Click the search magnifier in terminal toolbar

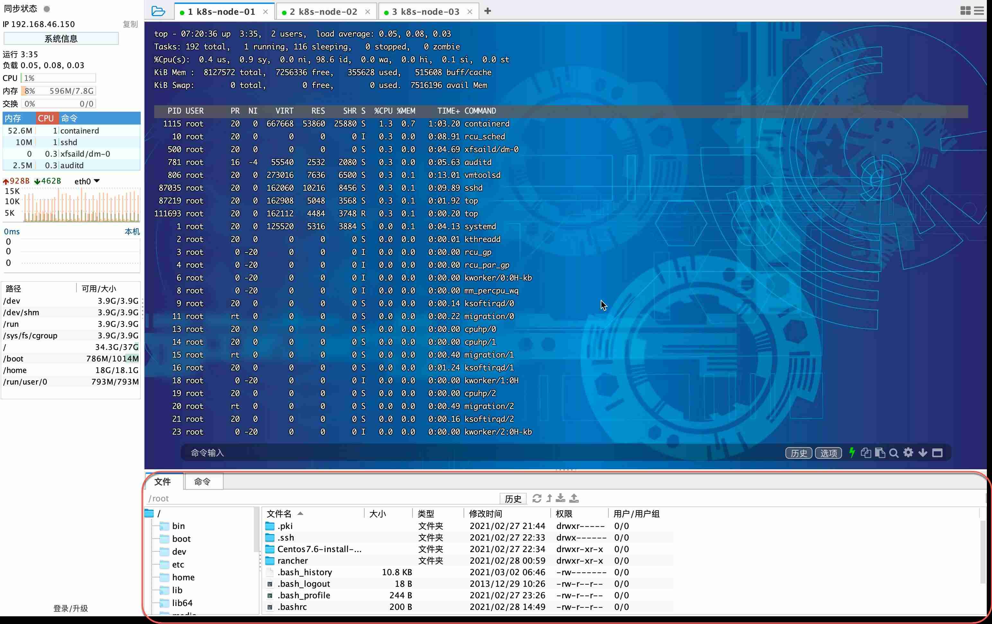coord(894,453)
